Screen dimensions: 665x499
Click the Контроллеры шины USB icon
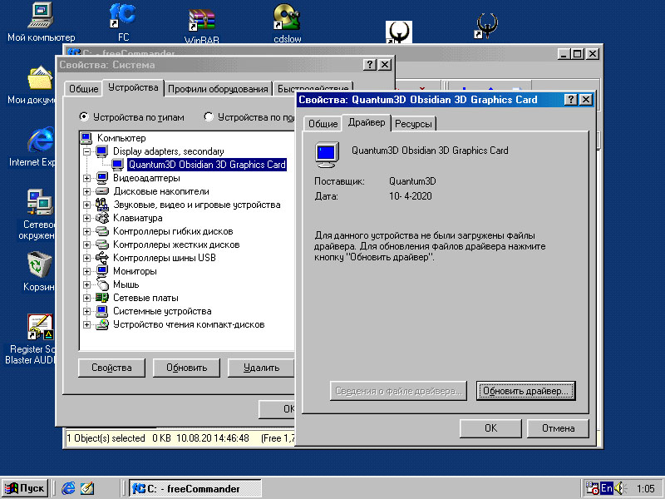(101, 258)
